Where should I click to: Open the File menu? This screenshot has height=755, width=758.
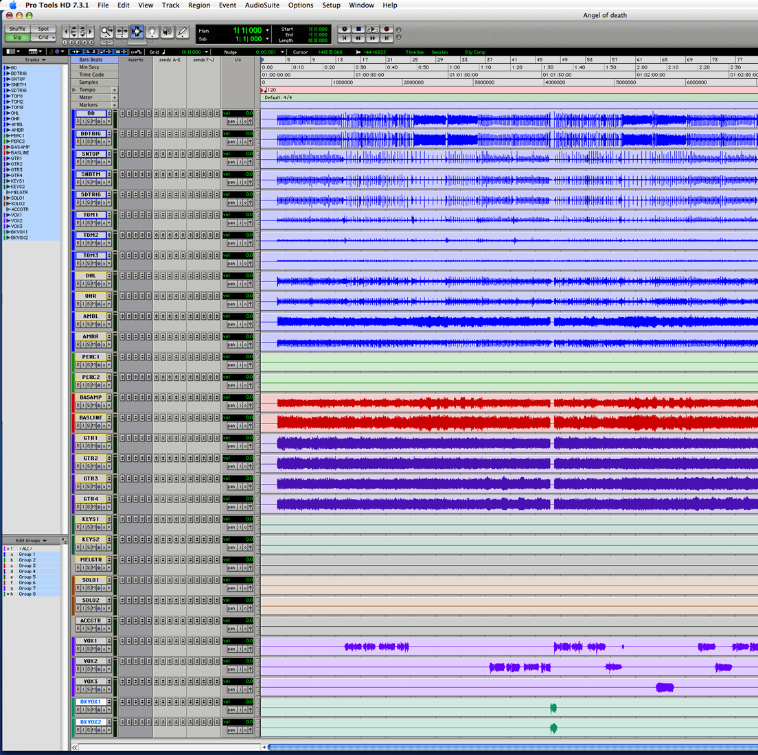[x=103, y=5]
